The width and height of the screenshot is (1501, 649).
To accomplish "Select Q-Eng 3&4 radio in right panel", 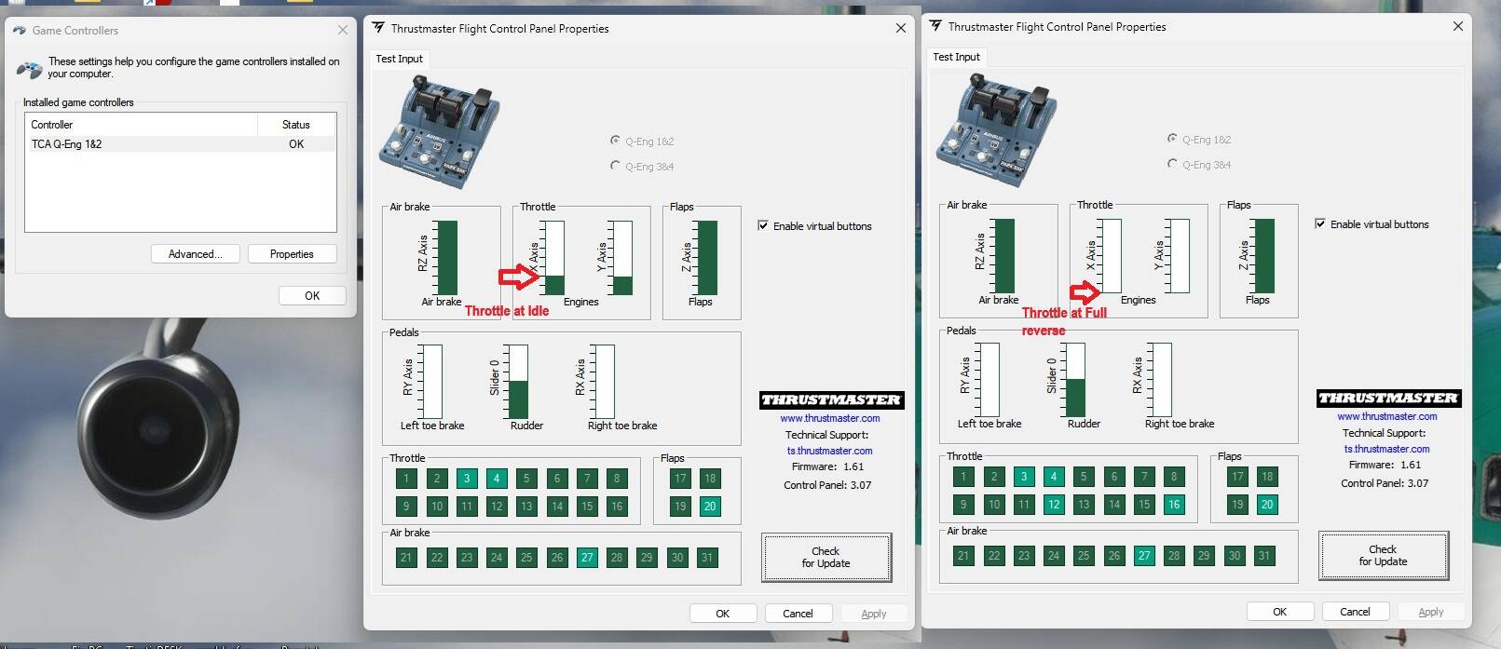I will [x=1199, y=165].
